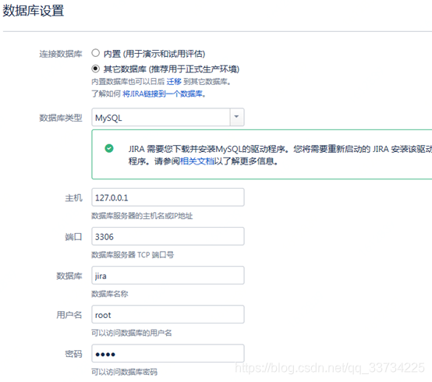Open the 迁移 link
Image resolution: width=432 pixels, height=382 pixels.
(x=174, y=82)
